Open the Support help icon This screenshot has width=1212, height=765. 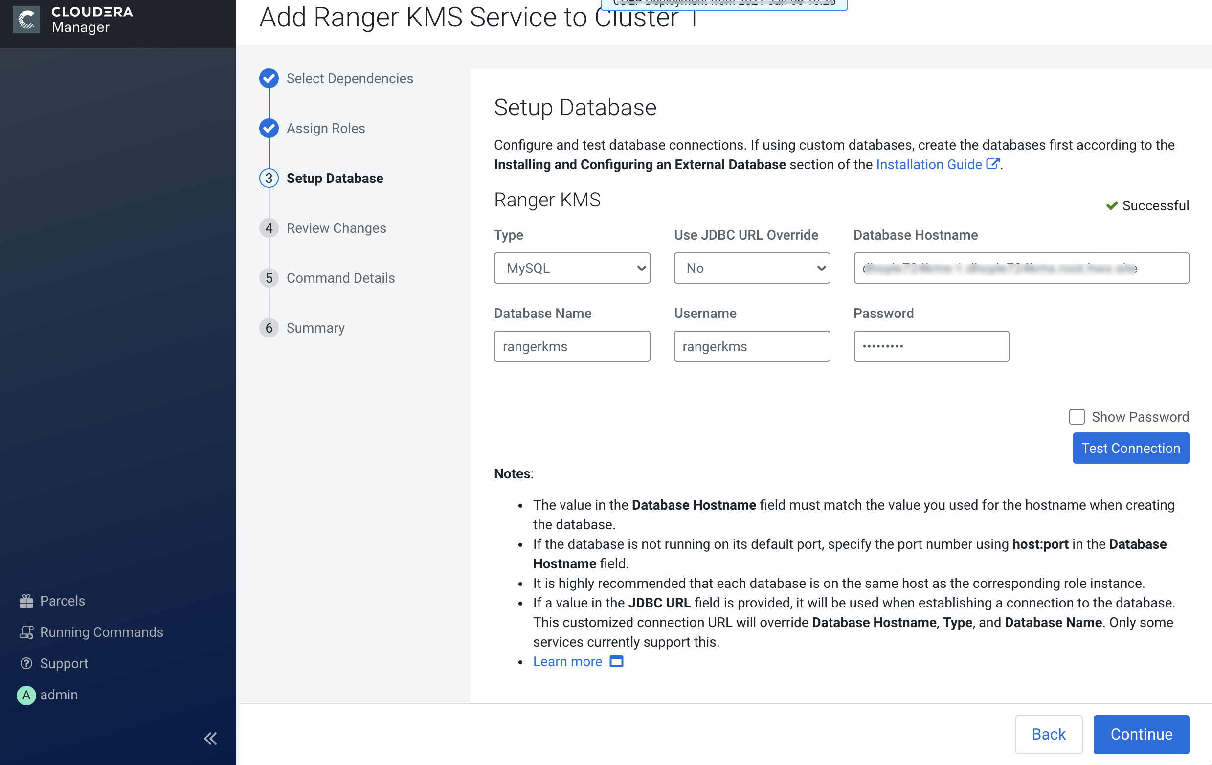click(x=26, y=663)
